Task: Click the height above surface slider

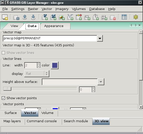Action: click(40, 89)
